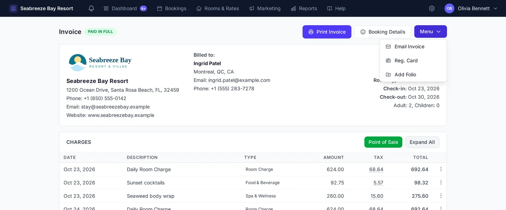The height and width of the screenshot is (210, 506).
Task: Click the 5.57 tax value for Sunset cocktails
Action: pyautogui.click(x=378, y=183)
